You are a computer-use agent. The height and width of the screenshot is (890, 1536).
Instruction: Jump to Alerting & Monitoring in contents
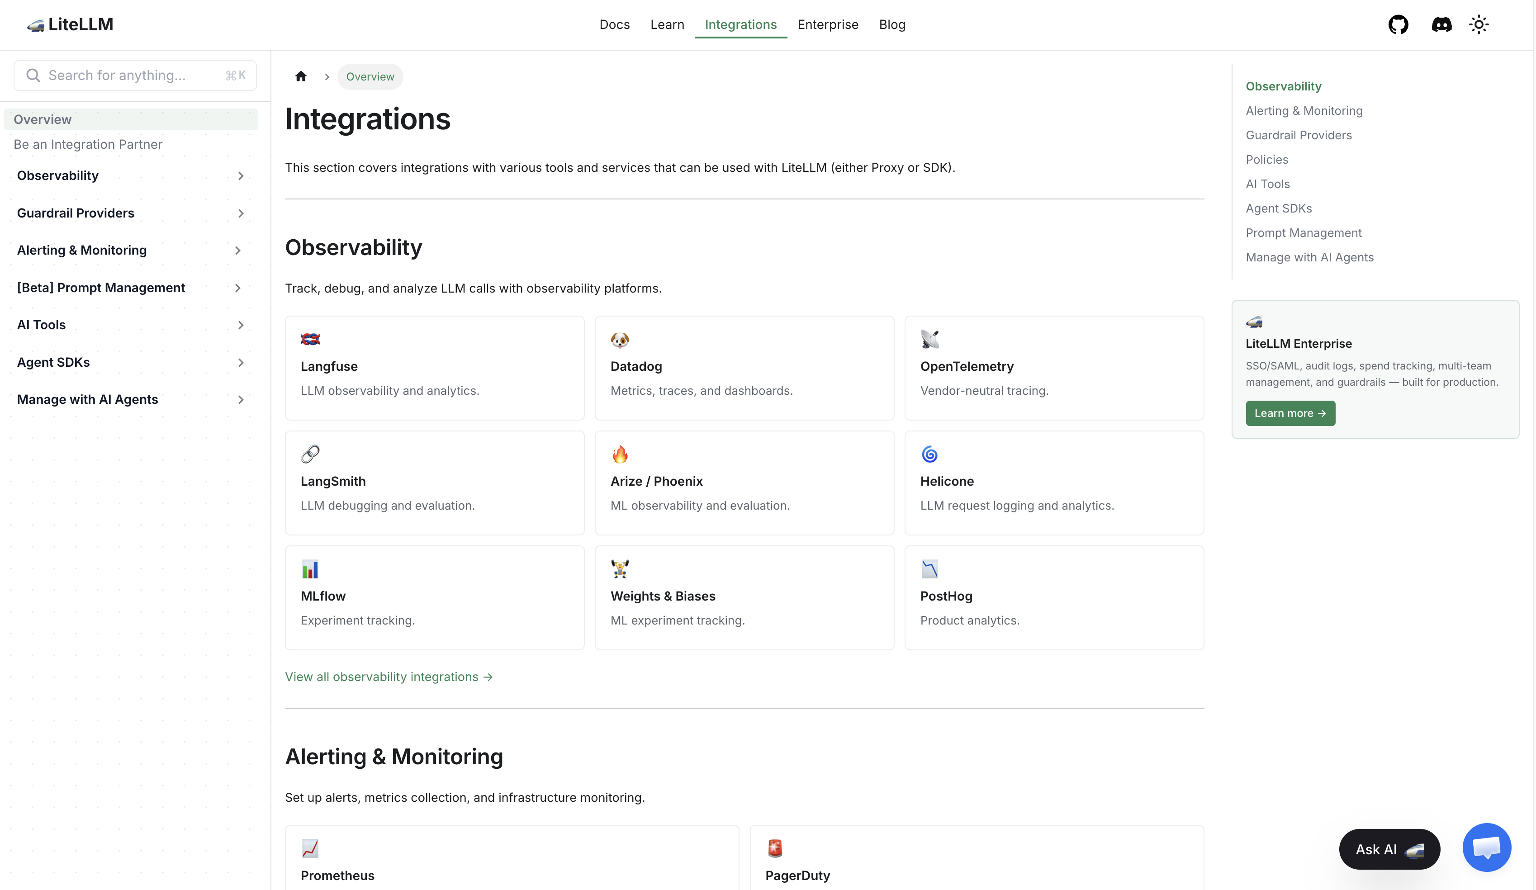click(1304, 111)
